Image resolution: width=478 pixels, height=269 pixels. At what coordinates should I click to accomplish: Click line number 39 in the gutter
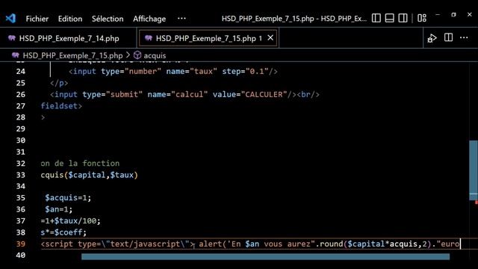[21, 244]
